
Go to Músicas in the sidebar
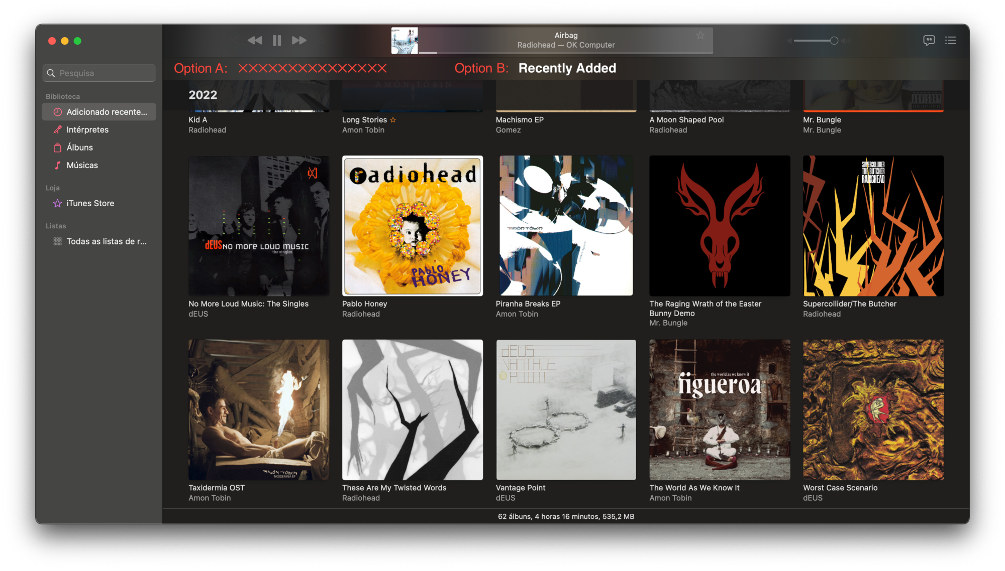(x=82, y=165)
